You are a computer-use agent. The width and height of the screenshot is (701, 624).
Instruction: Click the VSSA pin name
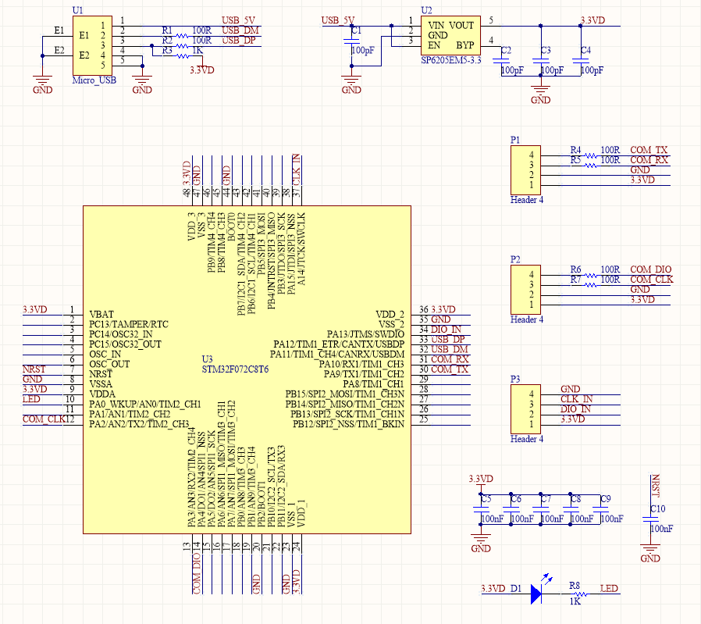click(101, 384)
